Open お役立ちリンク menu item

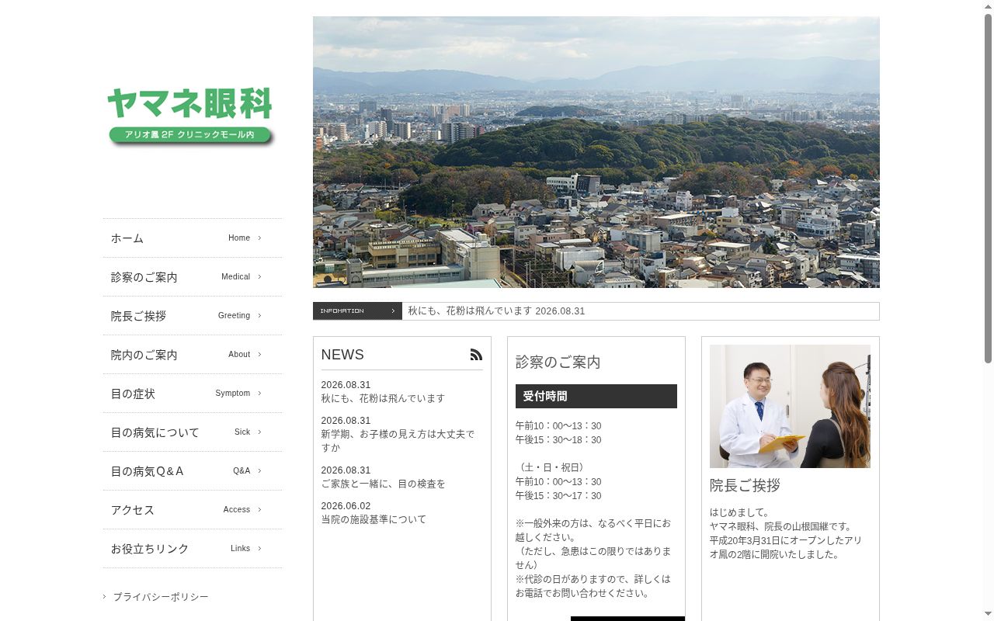193,549
